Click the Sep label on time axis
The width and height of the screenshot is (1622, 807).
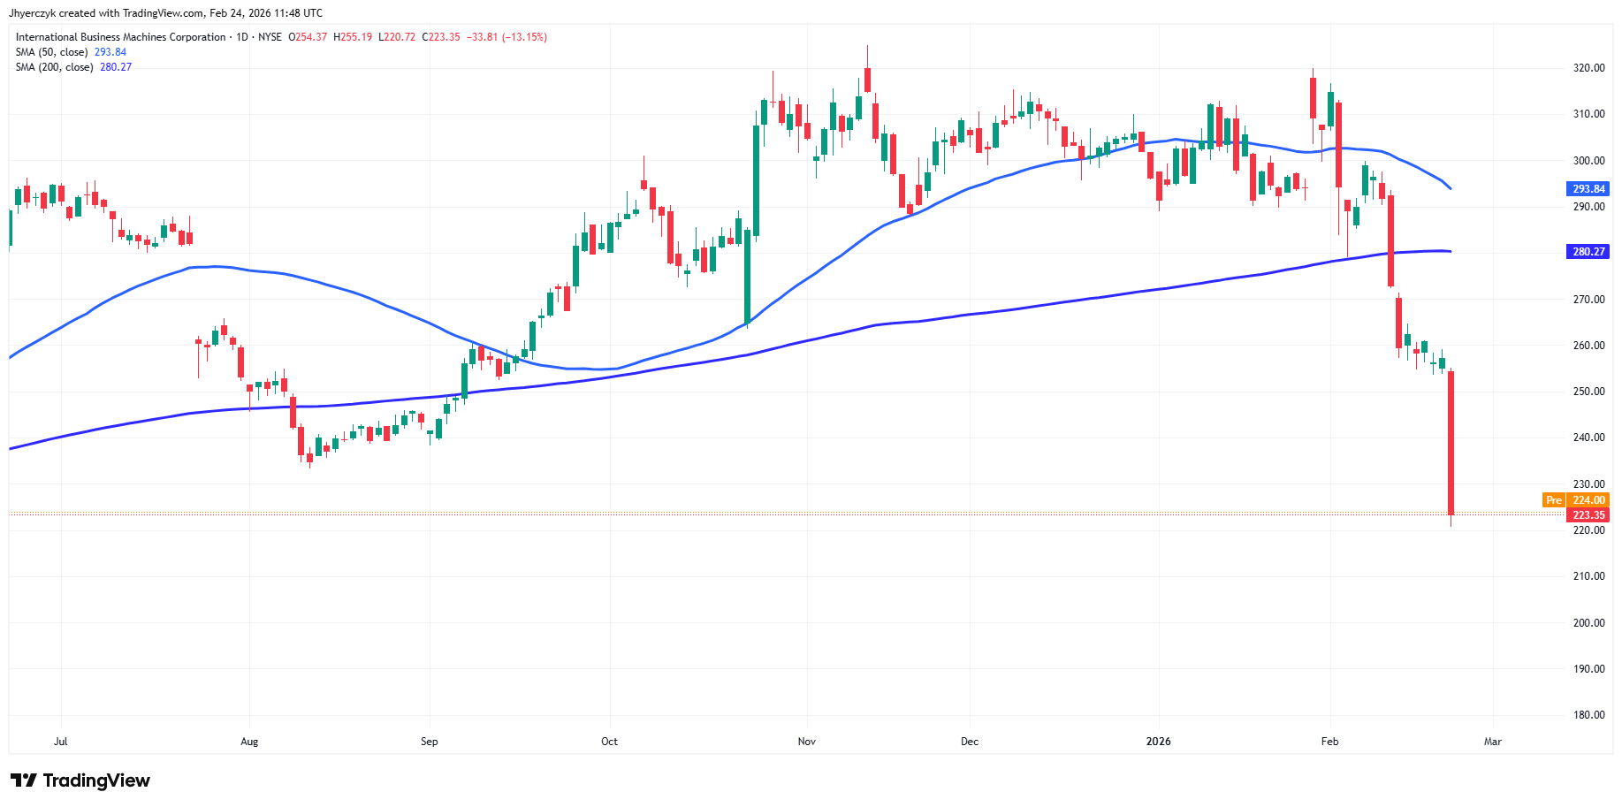(x=430, y=742)
